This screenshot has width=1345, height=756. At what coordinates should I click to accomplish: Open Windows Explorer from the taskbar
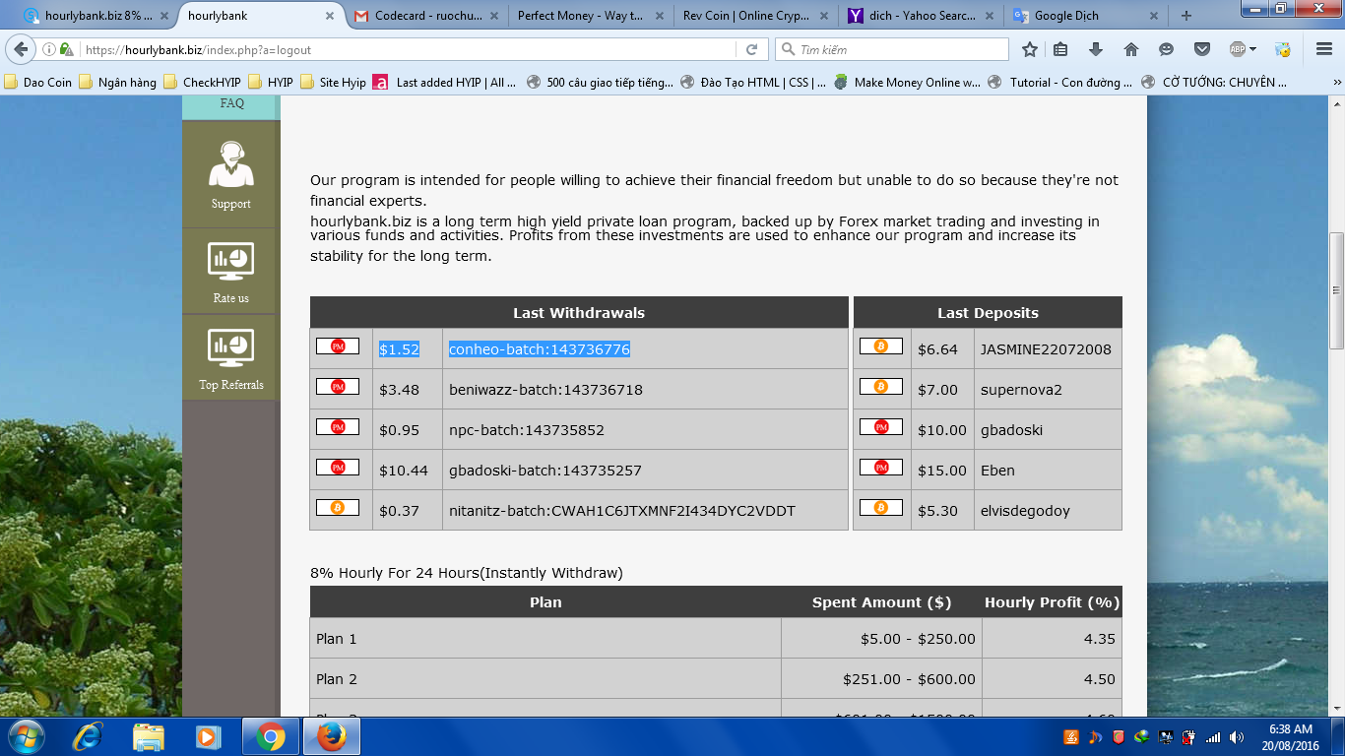point(149,736)
